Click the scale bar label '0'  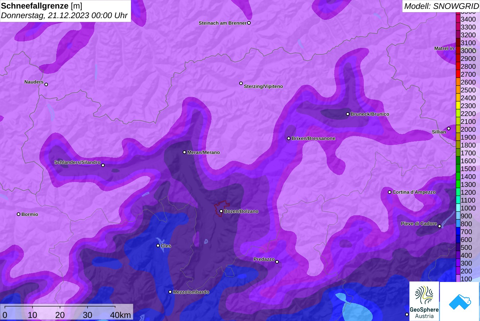5,315
